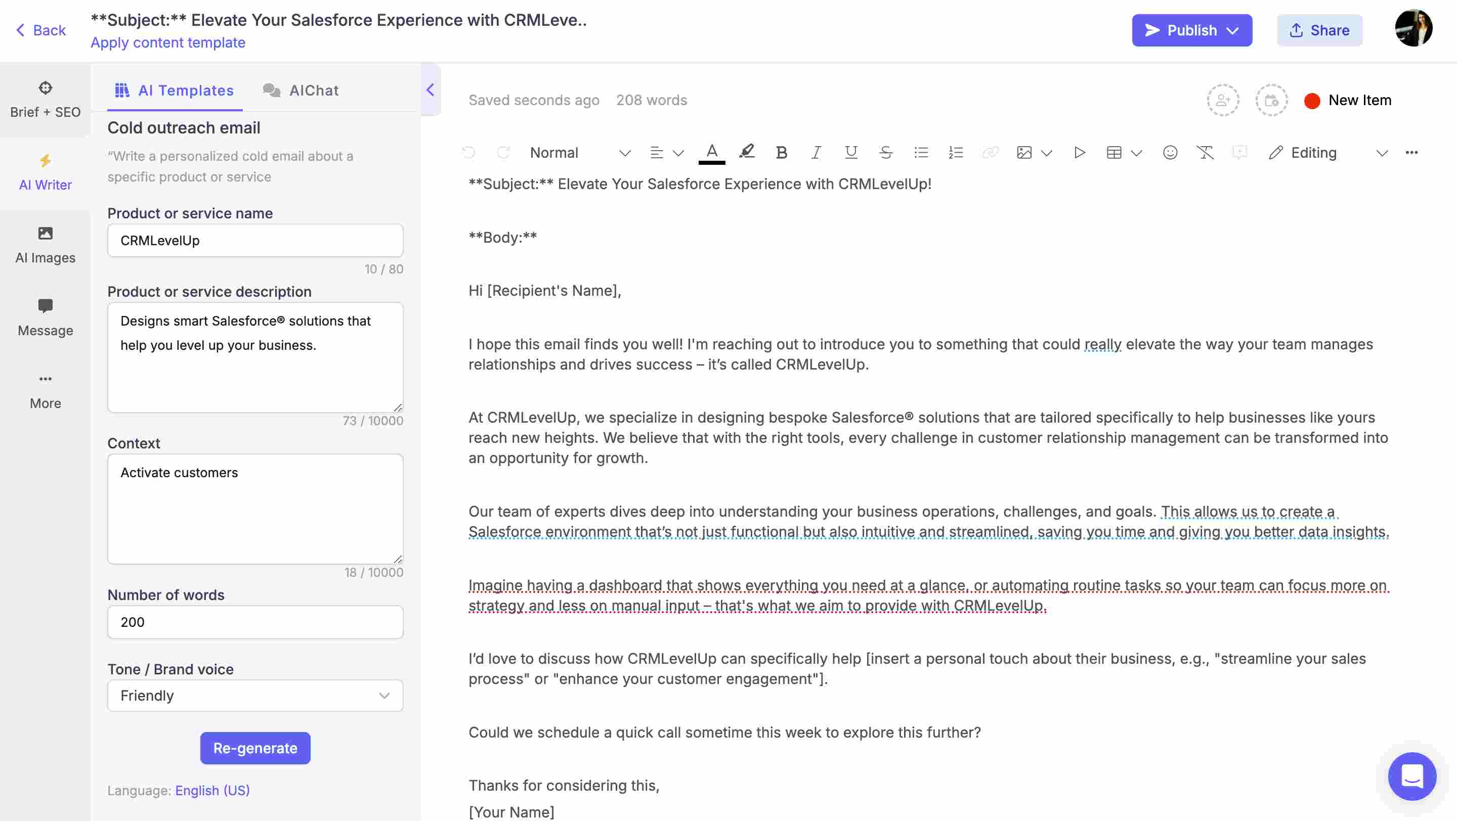Expand the table options dropdown arrow
The image size is (1457, 821).
pos(1136,153)
